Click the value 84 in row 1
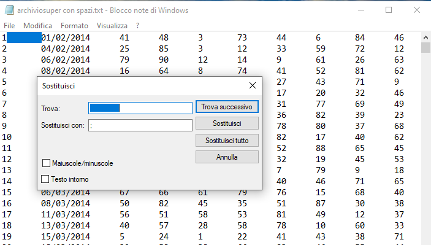This screenshot has height=245, width=431. [x=360, y=37]
